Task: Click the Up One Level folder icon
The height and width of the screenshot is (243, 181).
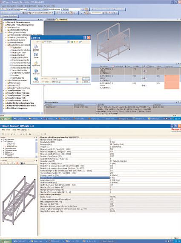Action: click(75, 42)
